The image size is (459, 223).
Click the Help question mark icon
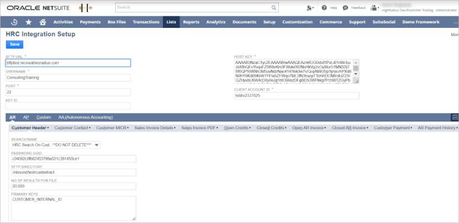(x=324, y=8)
